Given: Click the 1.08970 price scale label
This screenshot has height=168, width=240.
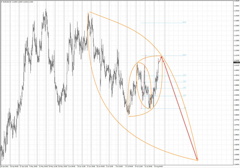Looking at the screenshot, I should point(237,100).
